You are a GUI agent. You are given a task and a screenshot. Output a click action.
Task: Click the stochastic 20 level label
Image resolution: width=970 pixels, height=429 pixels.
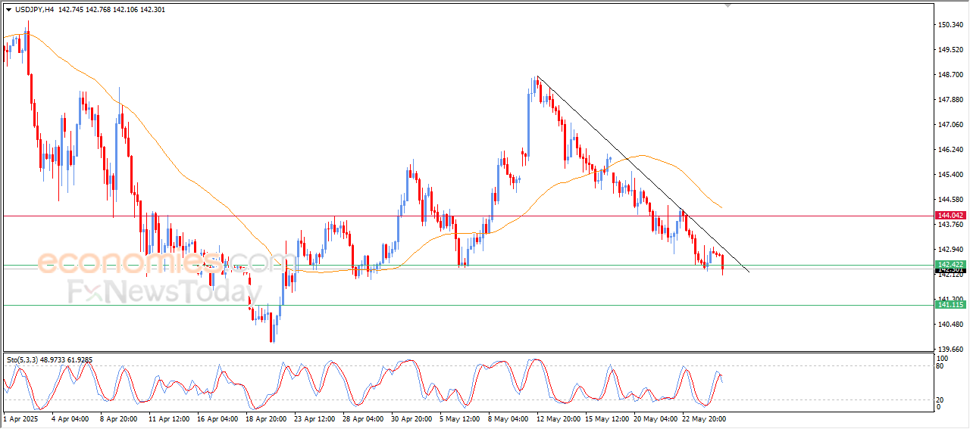click(940, 399)
